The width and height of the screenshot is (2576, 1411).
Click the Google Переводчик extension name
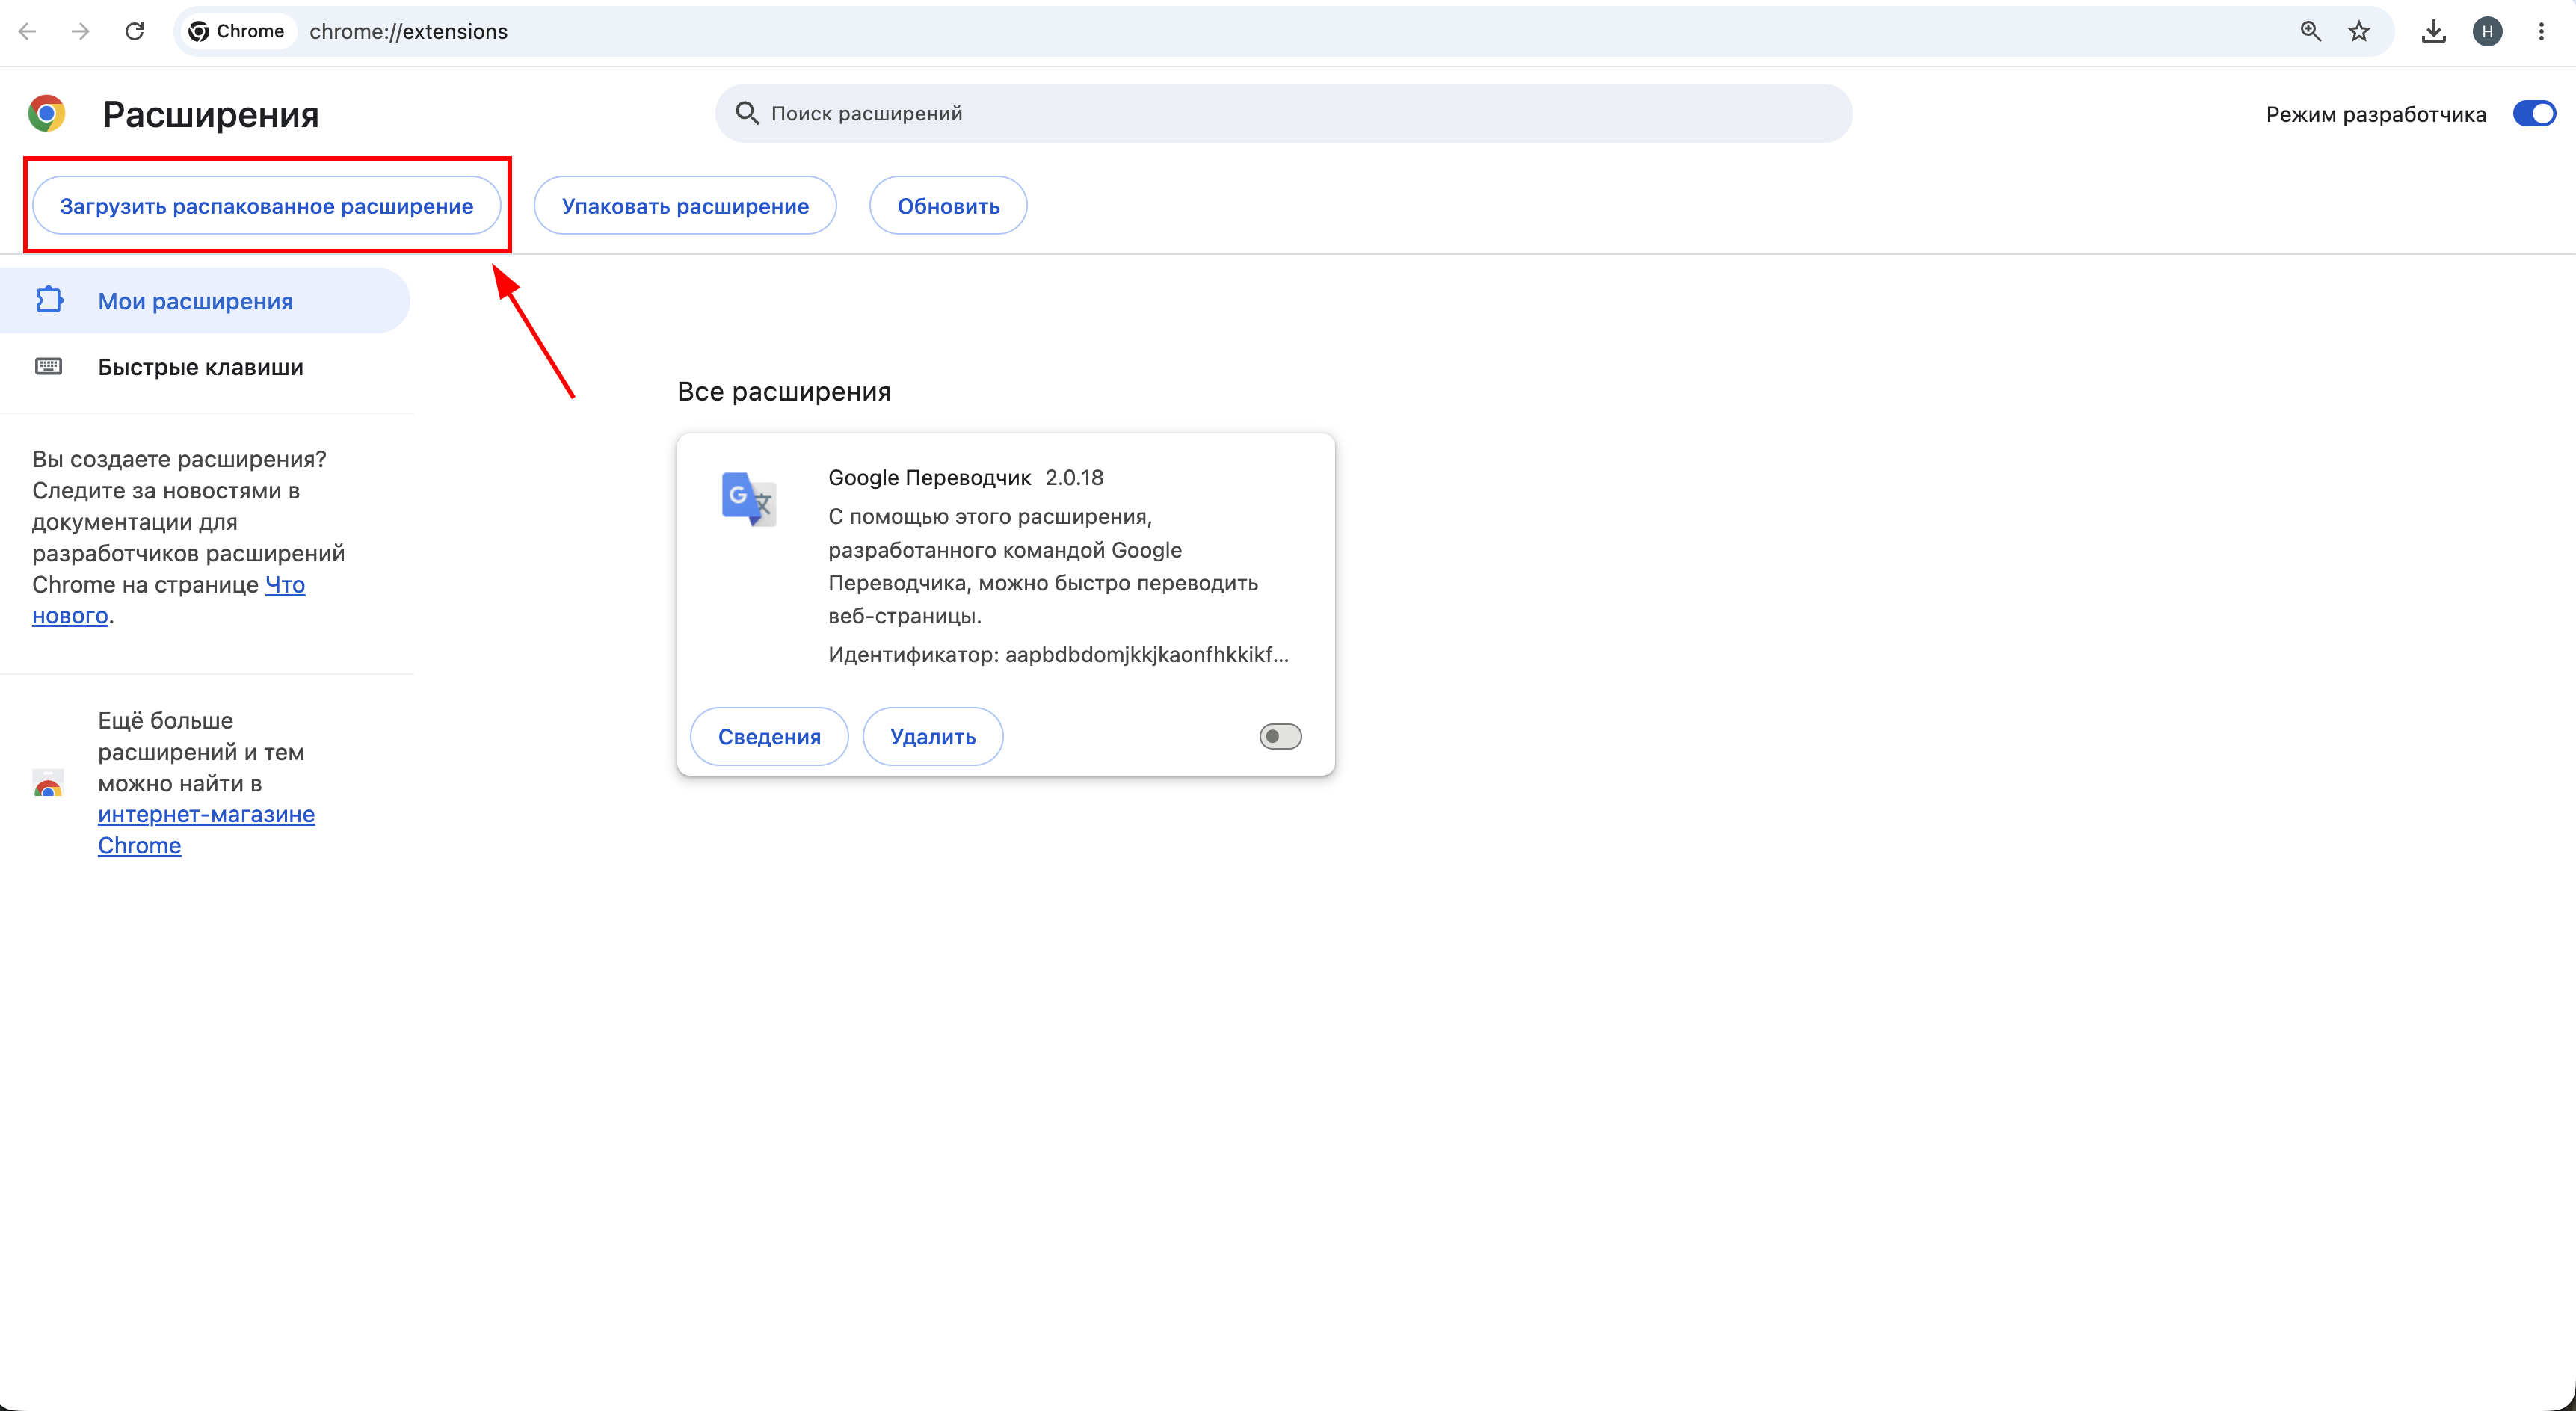point(929,477)
